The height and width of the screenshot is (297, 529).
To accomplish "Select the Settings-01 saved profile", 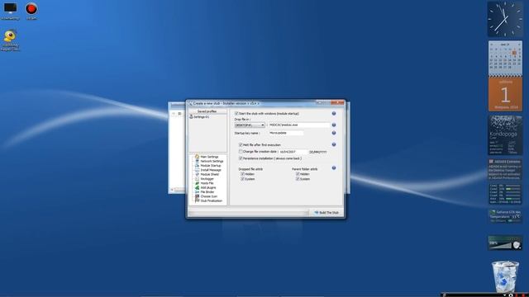I will coord(199,117).
